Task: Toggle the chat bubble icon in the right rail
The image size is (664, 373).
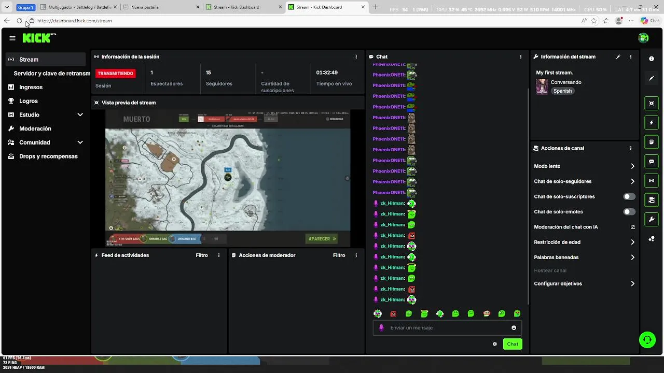Action: pos(652,161)
